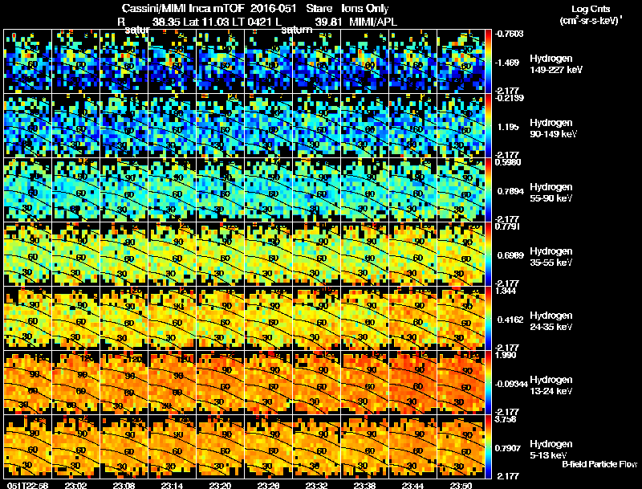Click the '23:20' time label
This screenshot has width=642, height=489.
pyautogui.click(x=220, y=485)
